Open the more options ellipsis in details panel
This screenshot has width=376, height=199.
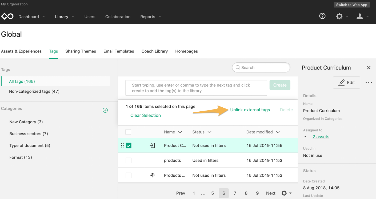click(369, 83)
